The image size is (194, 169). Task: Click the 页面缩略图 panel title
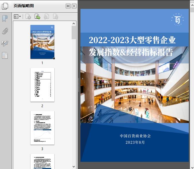pos(24,6)
